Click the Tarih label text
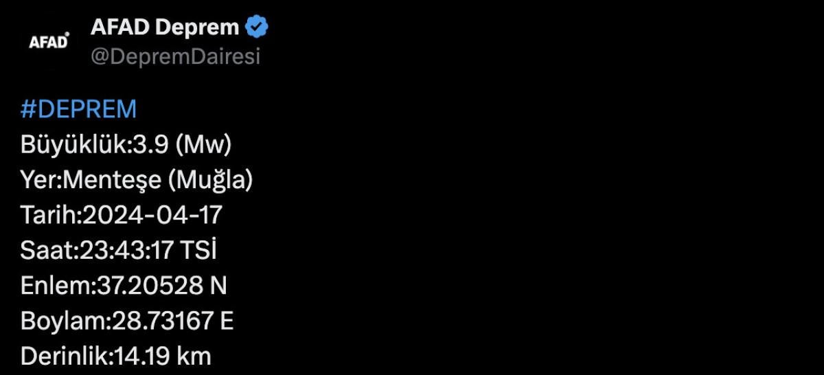The height and width of the screenshot is (375, 824). [x=49, y=216]
